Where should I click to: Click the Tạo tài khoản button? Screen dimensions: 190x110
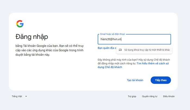pyautogui.click(x=135, y=80)
